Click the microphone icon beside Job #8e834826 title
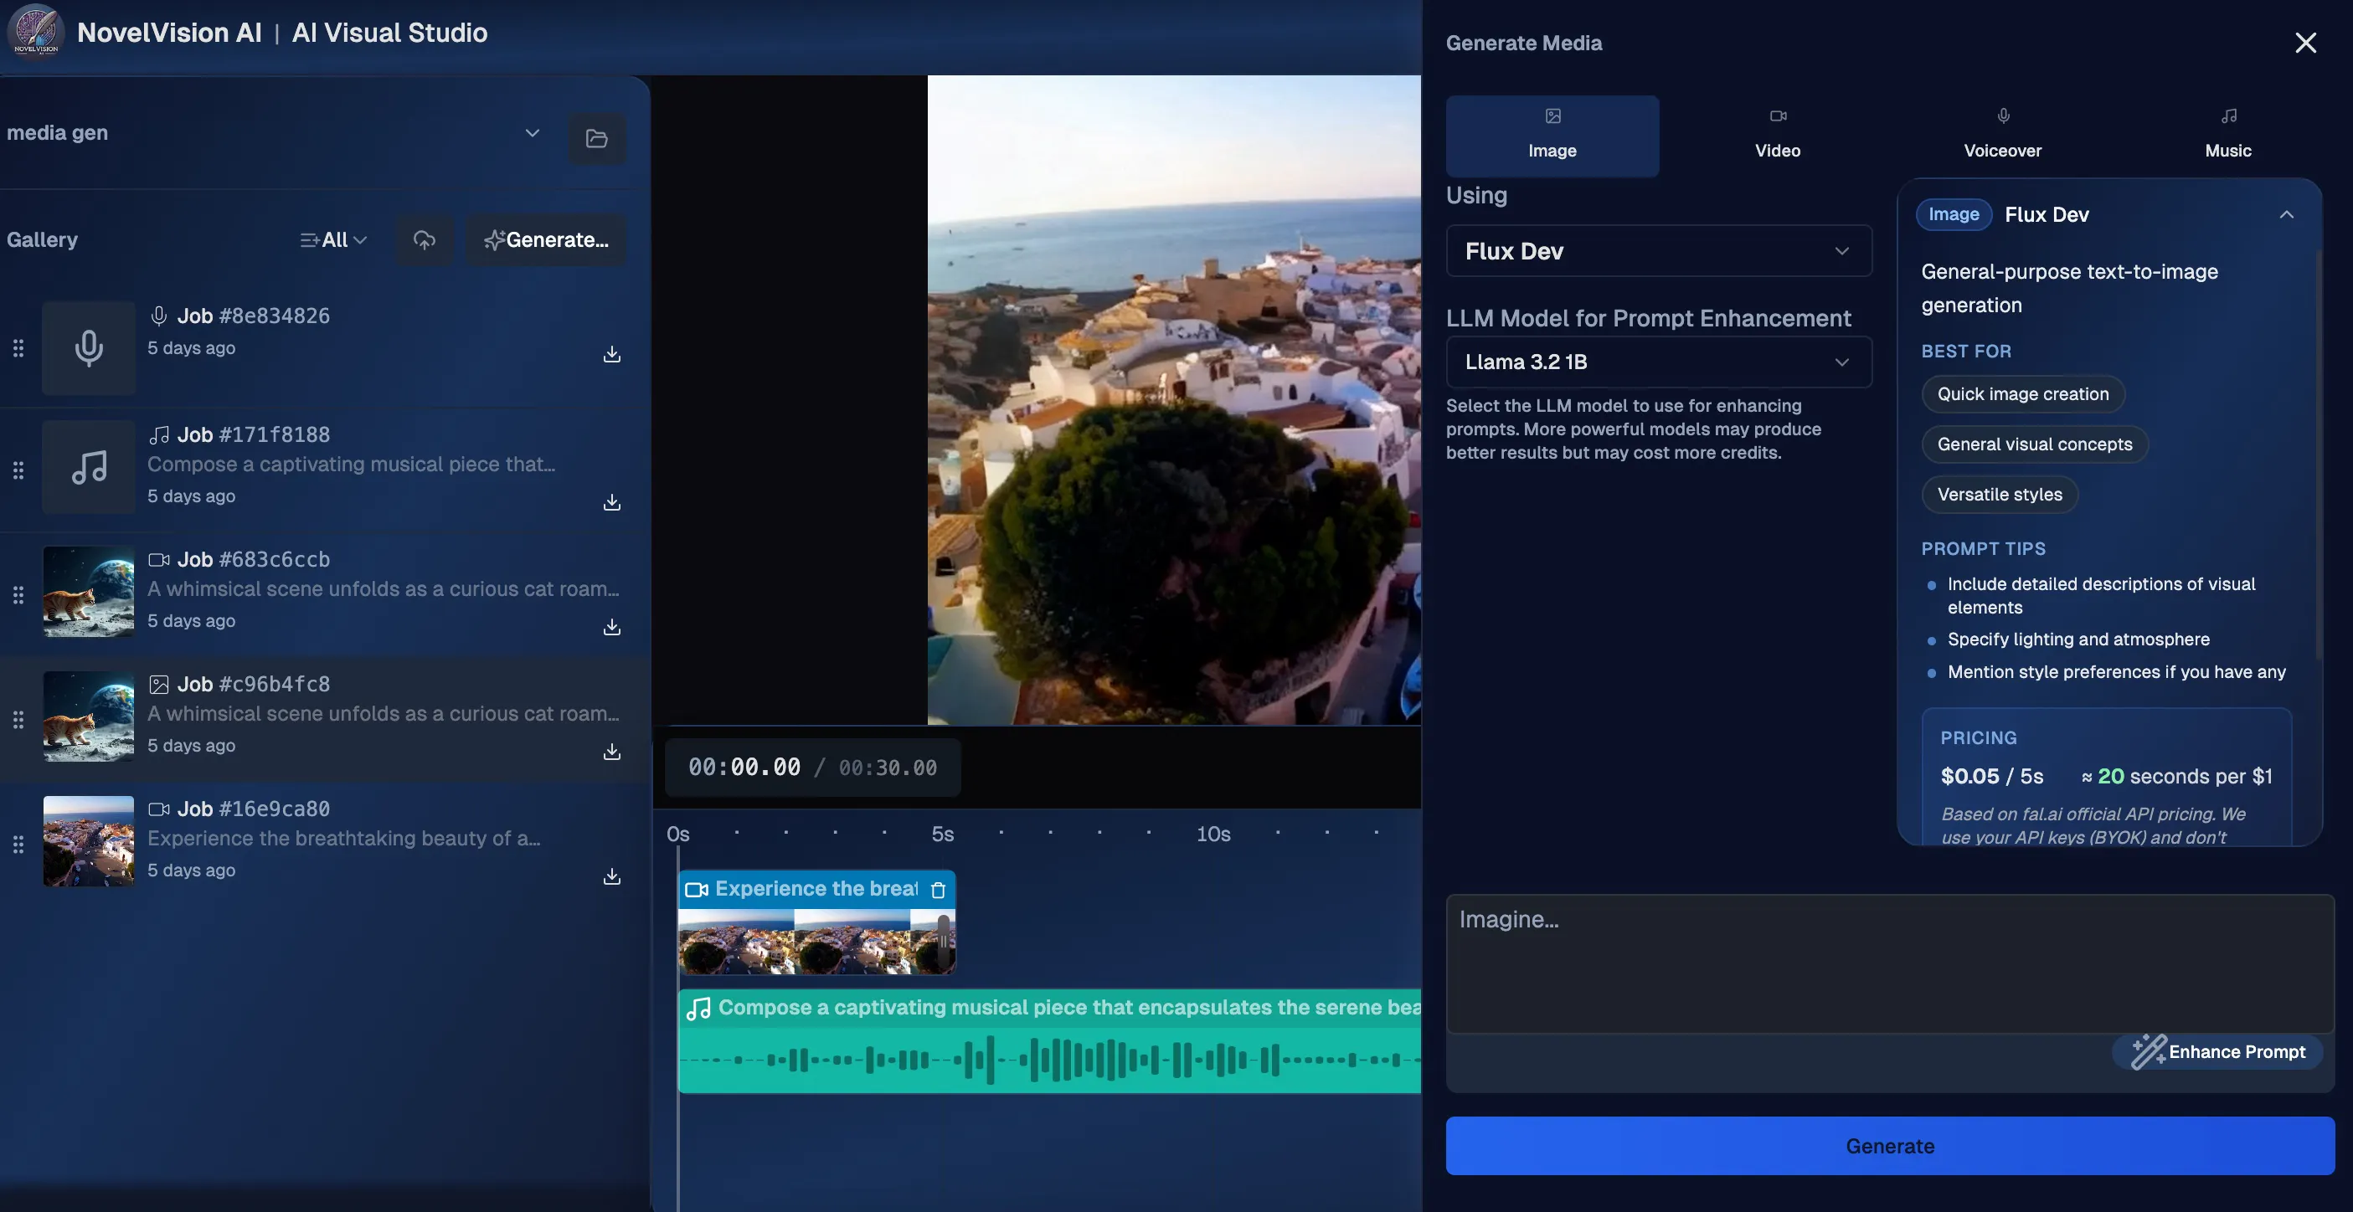This screenshot has height=1212, width=2353. (159, 316)
